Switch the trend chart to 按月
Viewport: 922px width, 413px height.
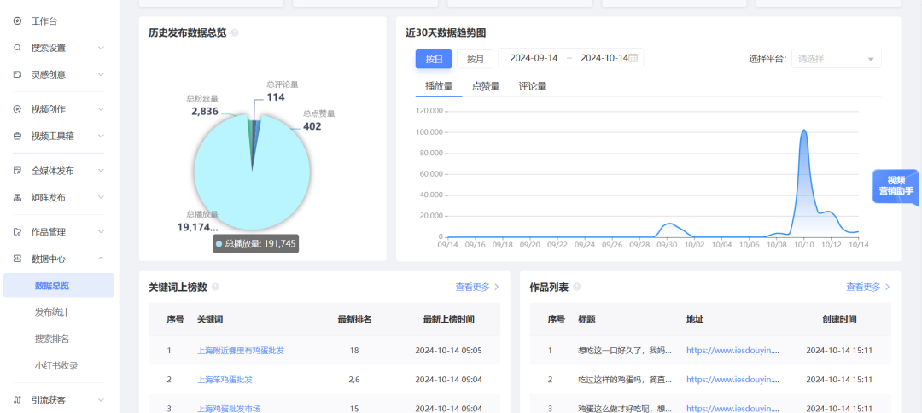point(475,59)
